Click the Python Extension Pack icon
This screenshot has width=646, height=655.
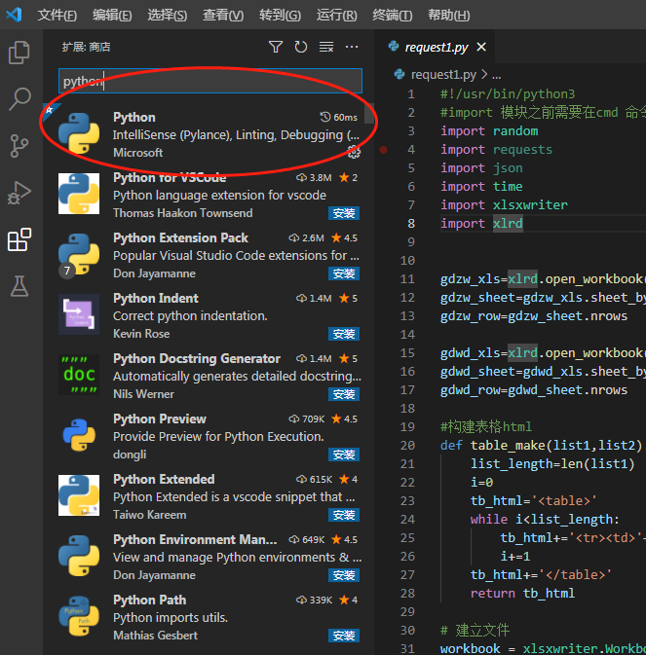click(79, 254)
